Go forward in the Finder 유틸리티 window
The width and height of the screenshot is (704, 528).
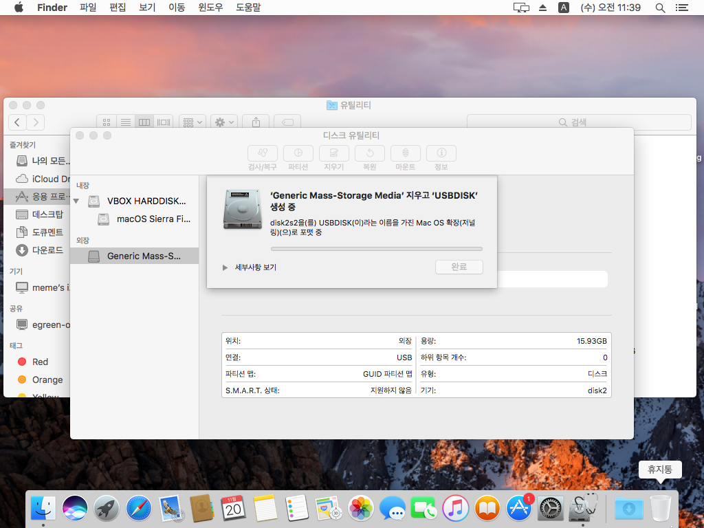(x=36, y=122)
